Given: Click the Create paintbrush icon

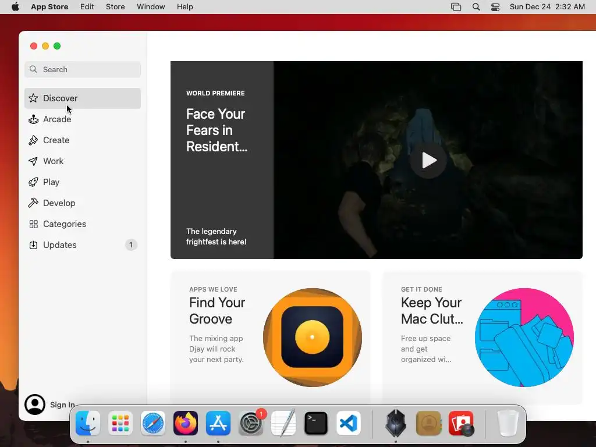Looking at the screenshot, I should click(33, 140).
